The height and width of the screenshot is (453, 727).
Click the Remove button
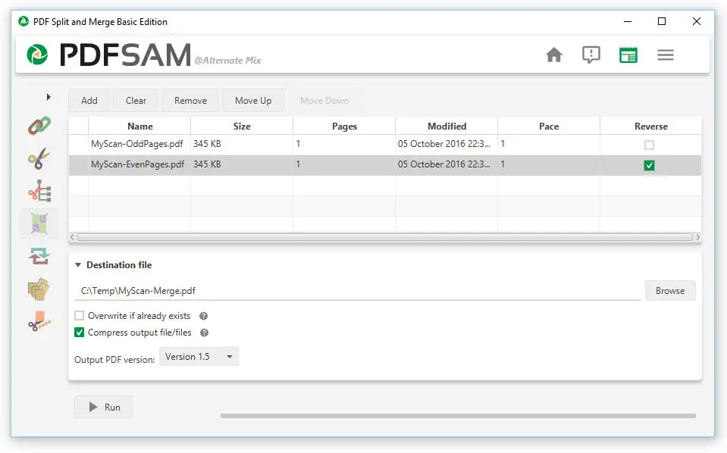(190, 101)
